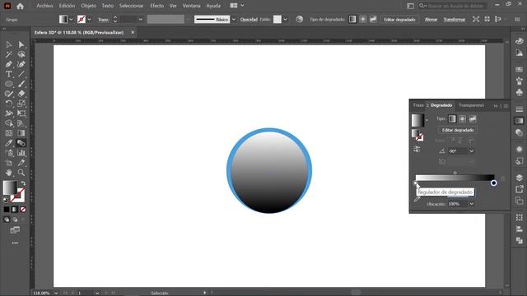This screenshot has width=527, height=296.
Task: Open the Efecto menu
Action: coord(157,6)
